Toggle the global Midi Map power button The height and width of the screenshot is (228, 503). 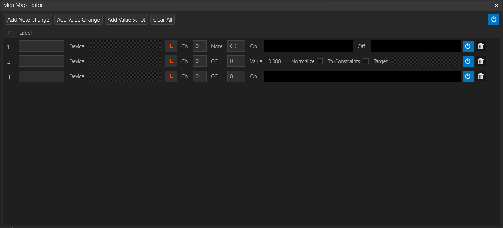click(x=494, y=19)
